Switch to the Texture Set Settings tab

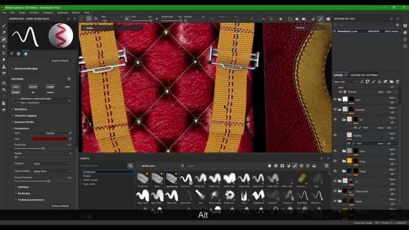[x=364, y=75]
